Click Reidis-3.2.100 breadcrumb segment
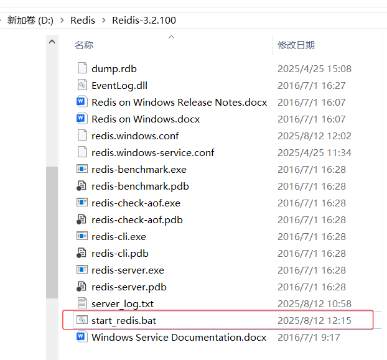This screenshot has height=360, width=387. [144, 21]
